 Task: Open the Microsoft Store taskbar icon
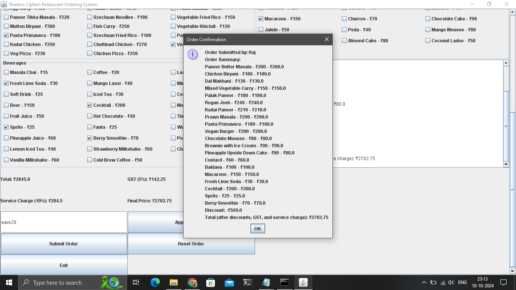[210, 282]
